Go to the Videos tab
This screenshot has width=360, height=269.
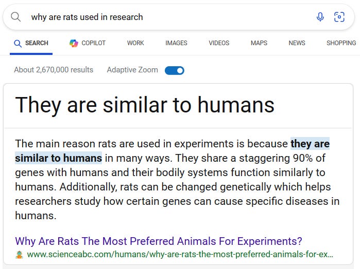(x=219, y=43)
